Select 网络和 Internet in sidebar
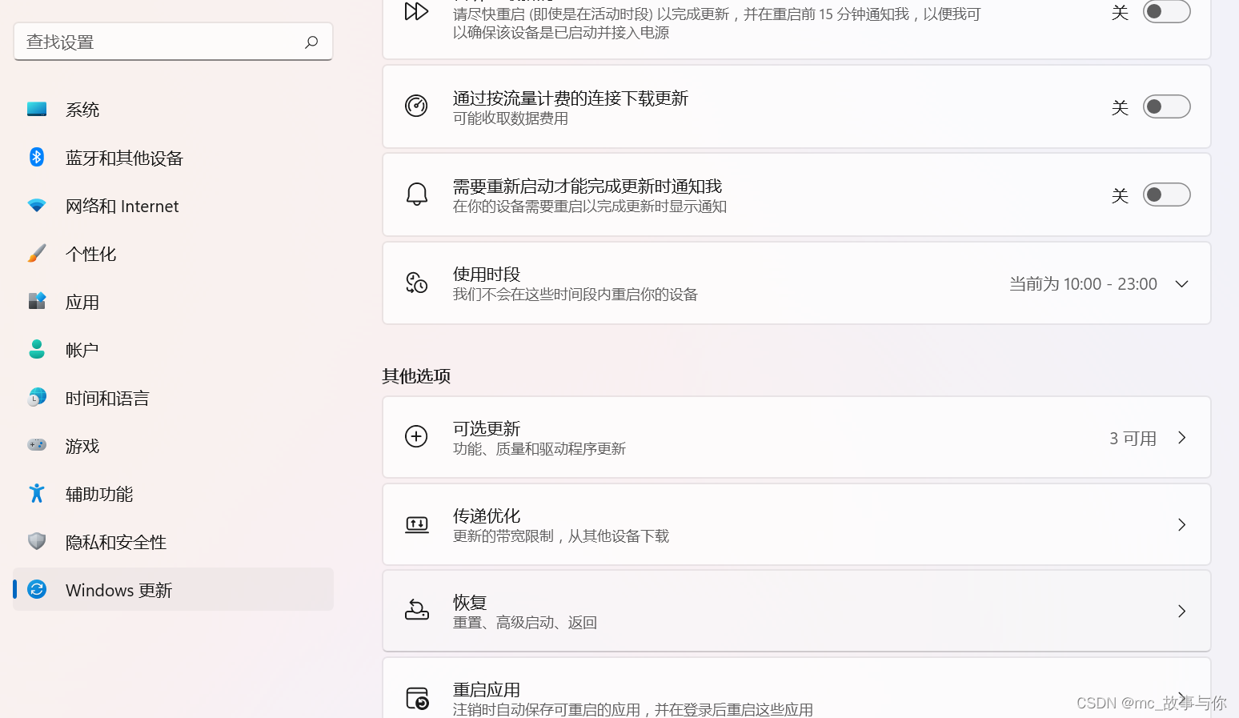1239x718 pixels. tap(173, 206)
